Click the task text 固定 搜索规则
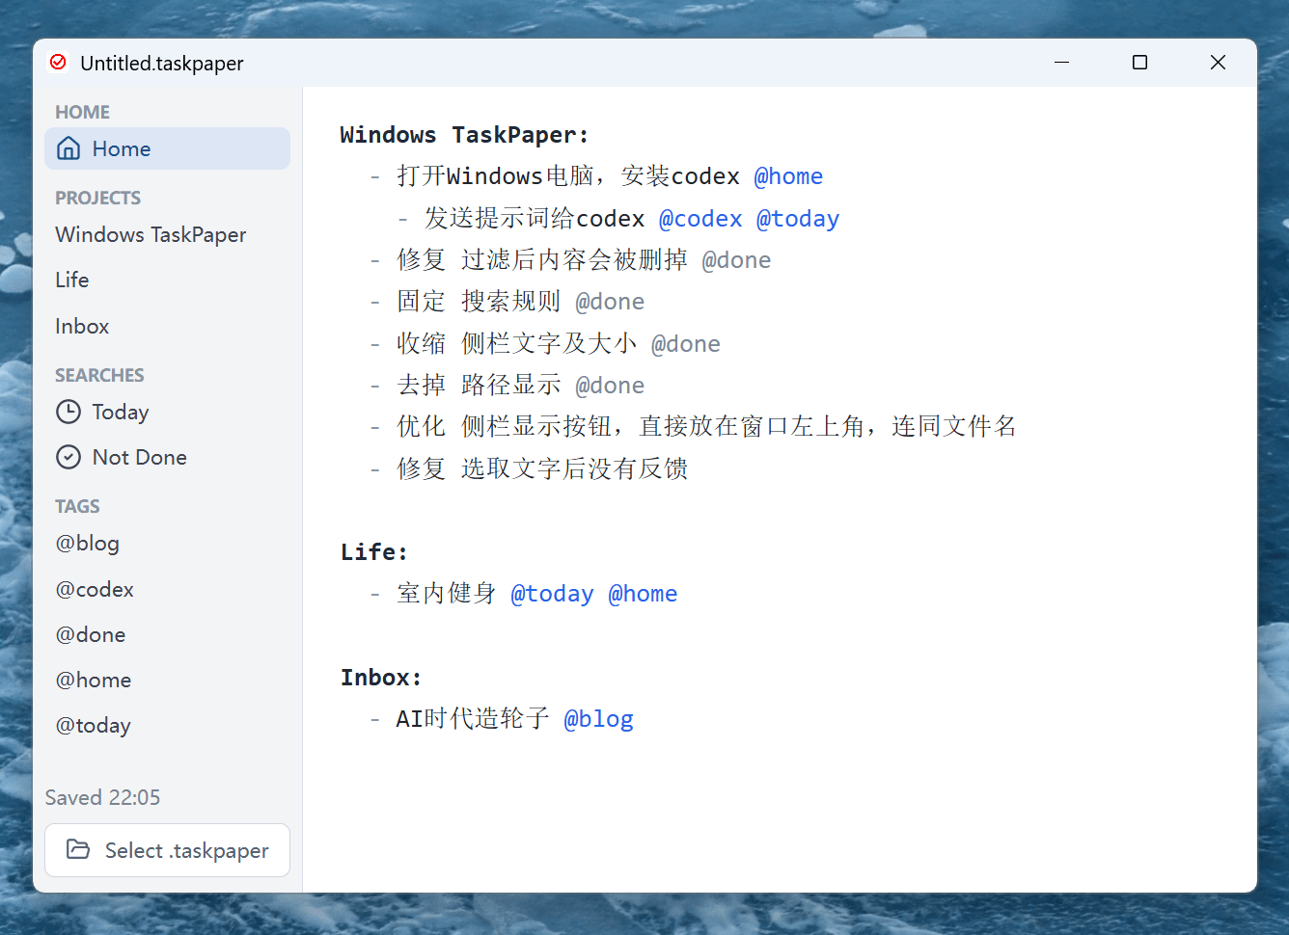 (x=479, y=302)
